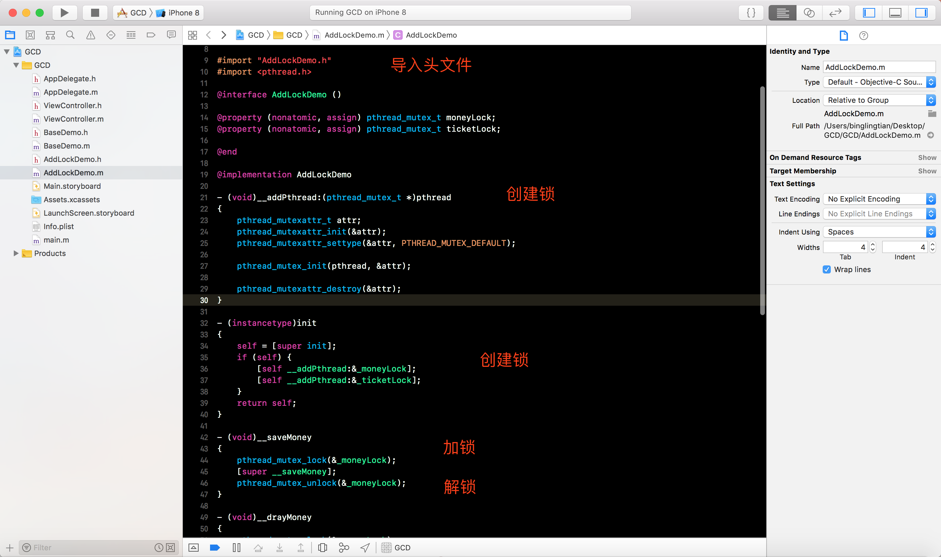This screenshot has width=941, height=557.
Task: Expand the Products folder
Action: pos(16,253)
